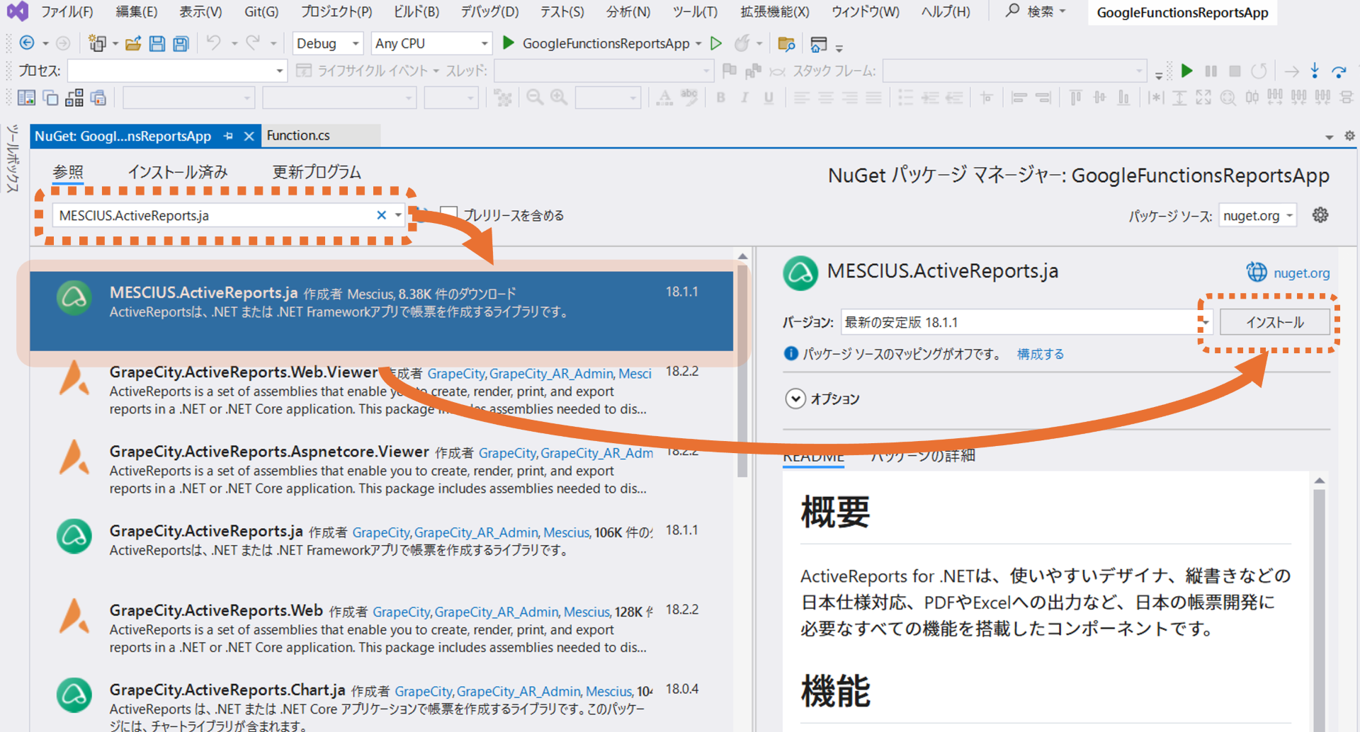Click the find in files folder icon
Viewport: 1360px width, 732px height.
(x=786, y=44)
